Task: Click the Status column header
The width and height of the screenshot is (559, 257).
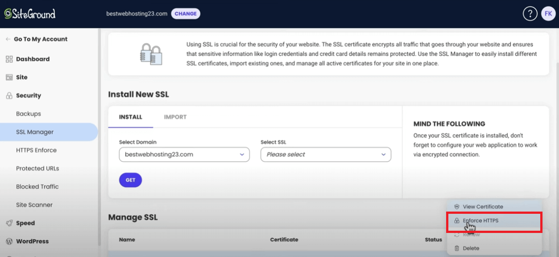Action: (434, 240)
